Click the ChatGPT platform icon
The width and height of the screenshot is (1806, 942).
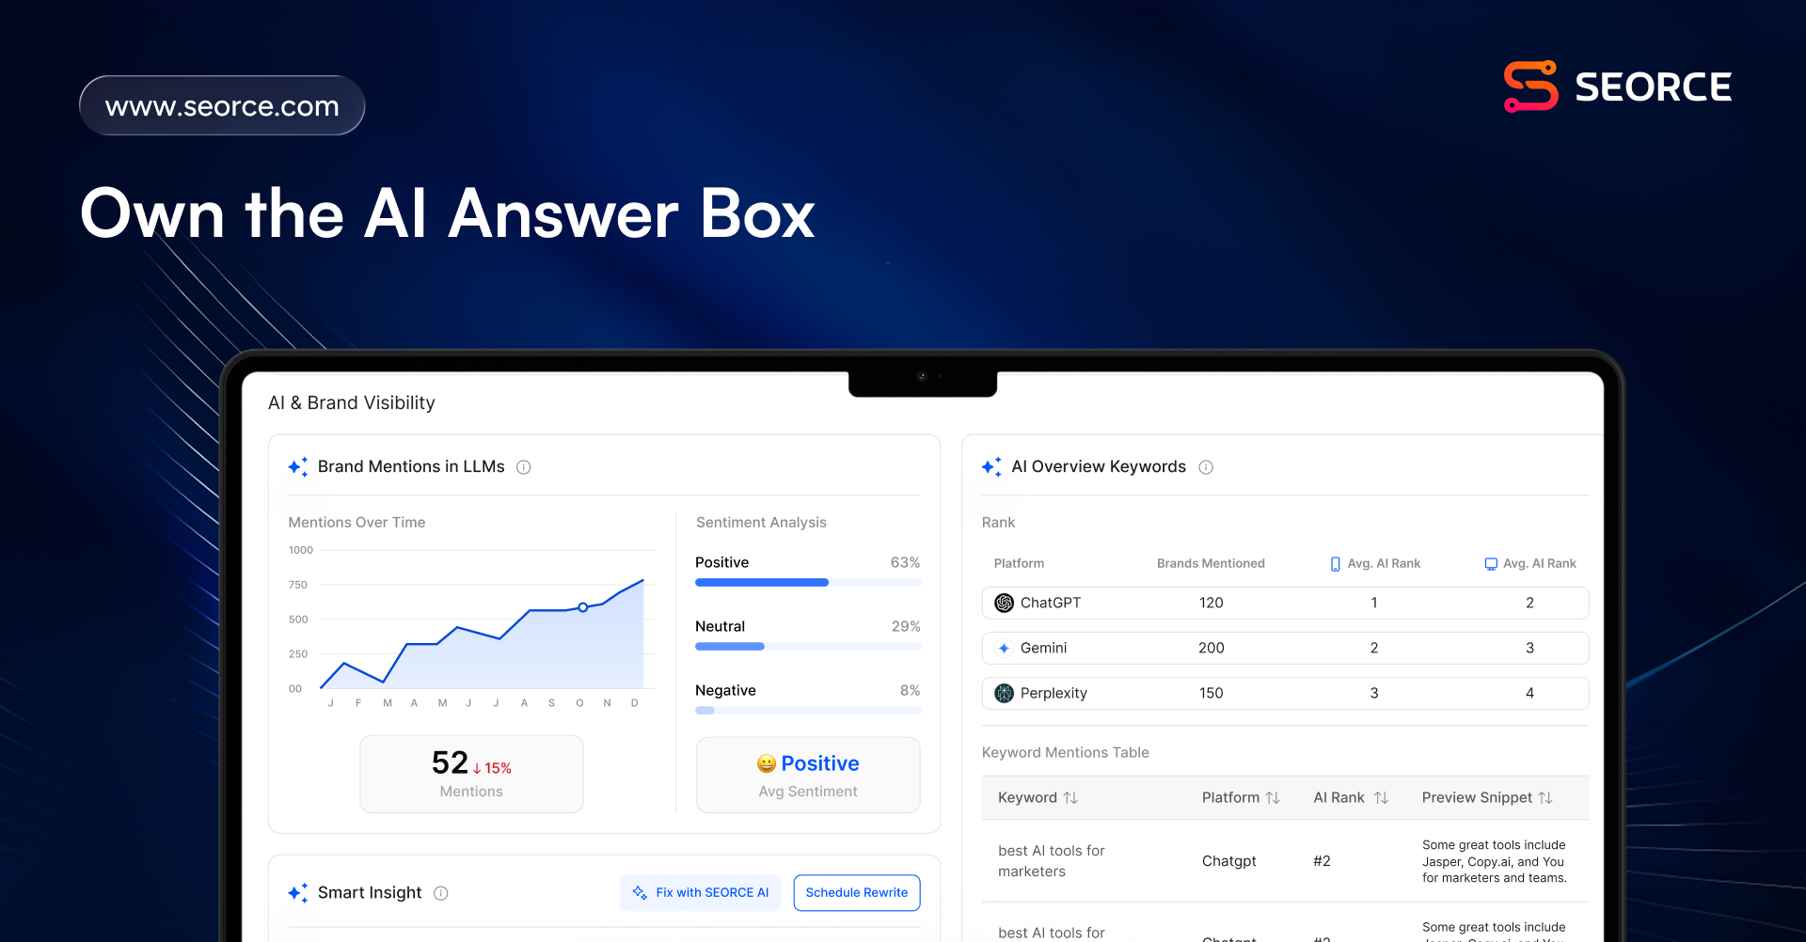(x=1004, y=603)
